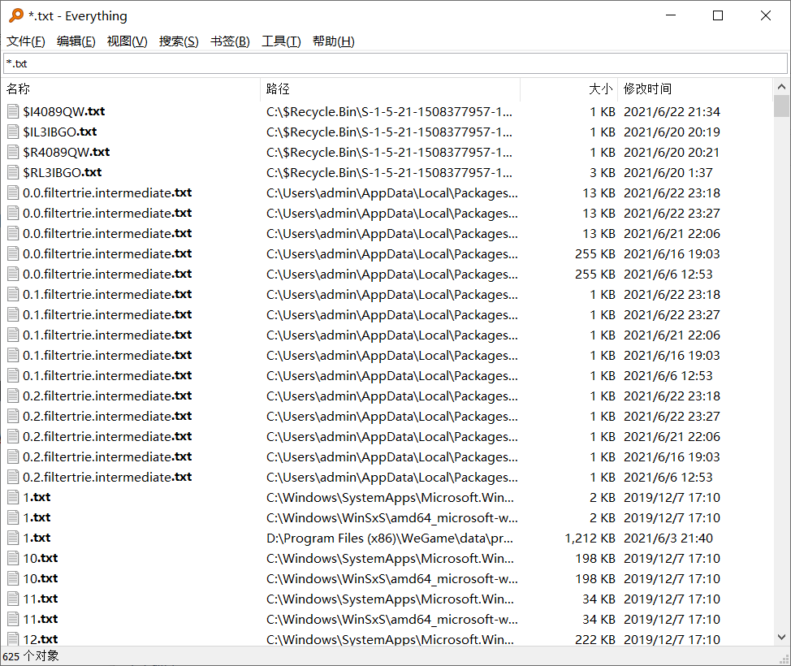The height and width of the screenshot is (666, 791).
Task: Open the 搜索(S) menu
Action: 179,41
